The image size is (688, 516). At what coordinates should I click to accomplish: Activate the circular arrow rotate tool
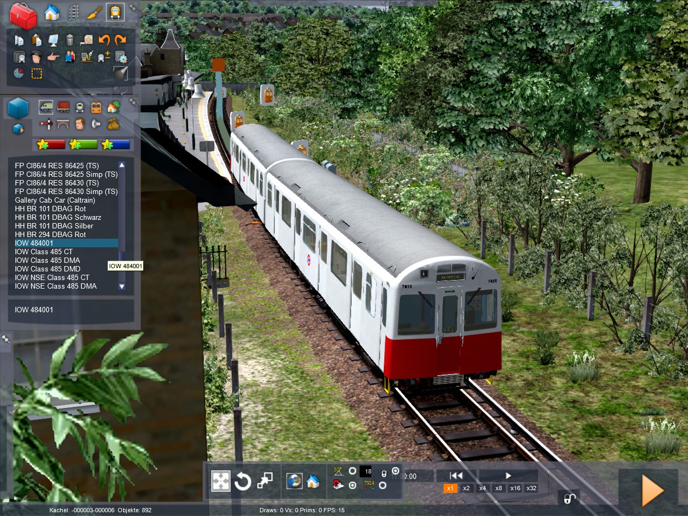coord(243,481)
